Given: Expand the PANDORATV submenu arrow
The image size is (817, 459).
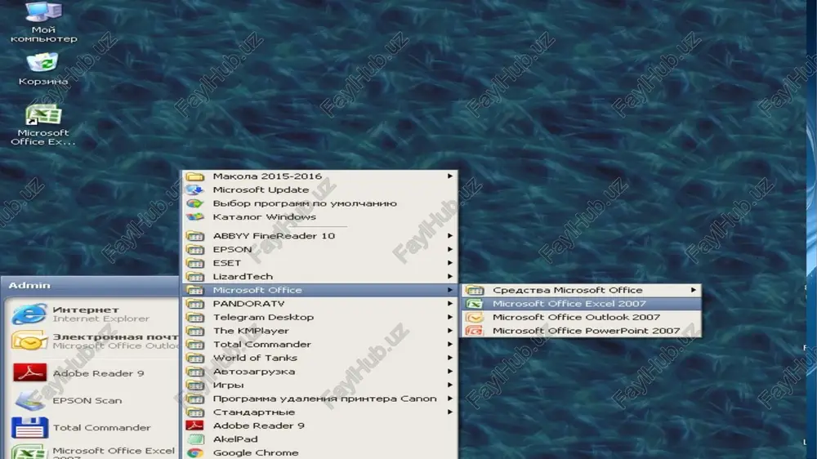Looking at the screenshot, I should 449,303.
